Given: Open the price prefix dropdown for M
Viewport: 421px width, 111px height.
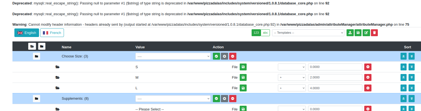Looking at the screenshot, I should click(292, 78).
